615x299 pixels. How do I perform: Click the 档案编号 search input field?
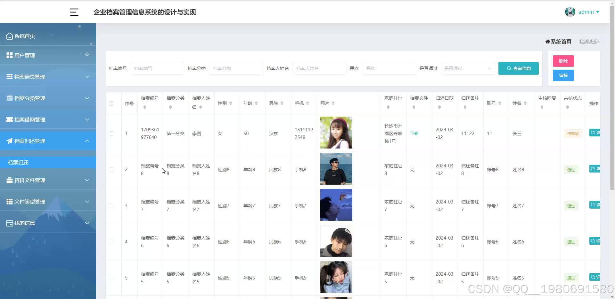[x=157, y=68]
